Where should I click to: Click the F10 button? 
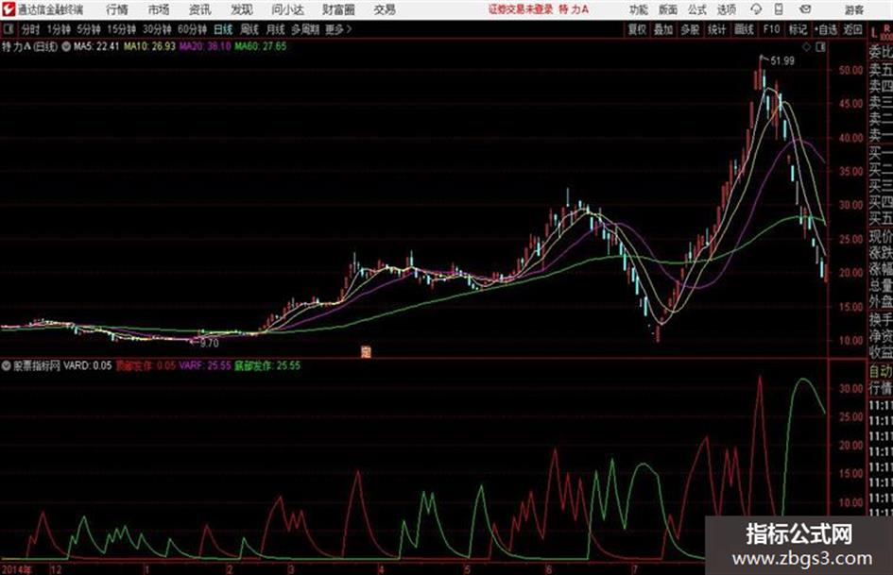click(x=771, y=29)
